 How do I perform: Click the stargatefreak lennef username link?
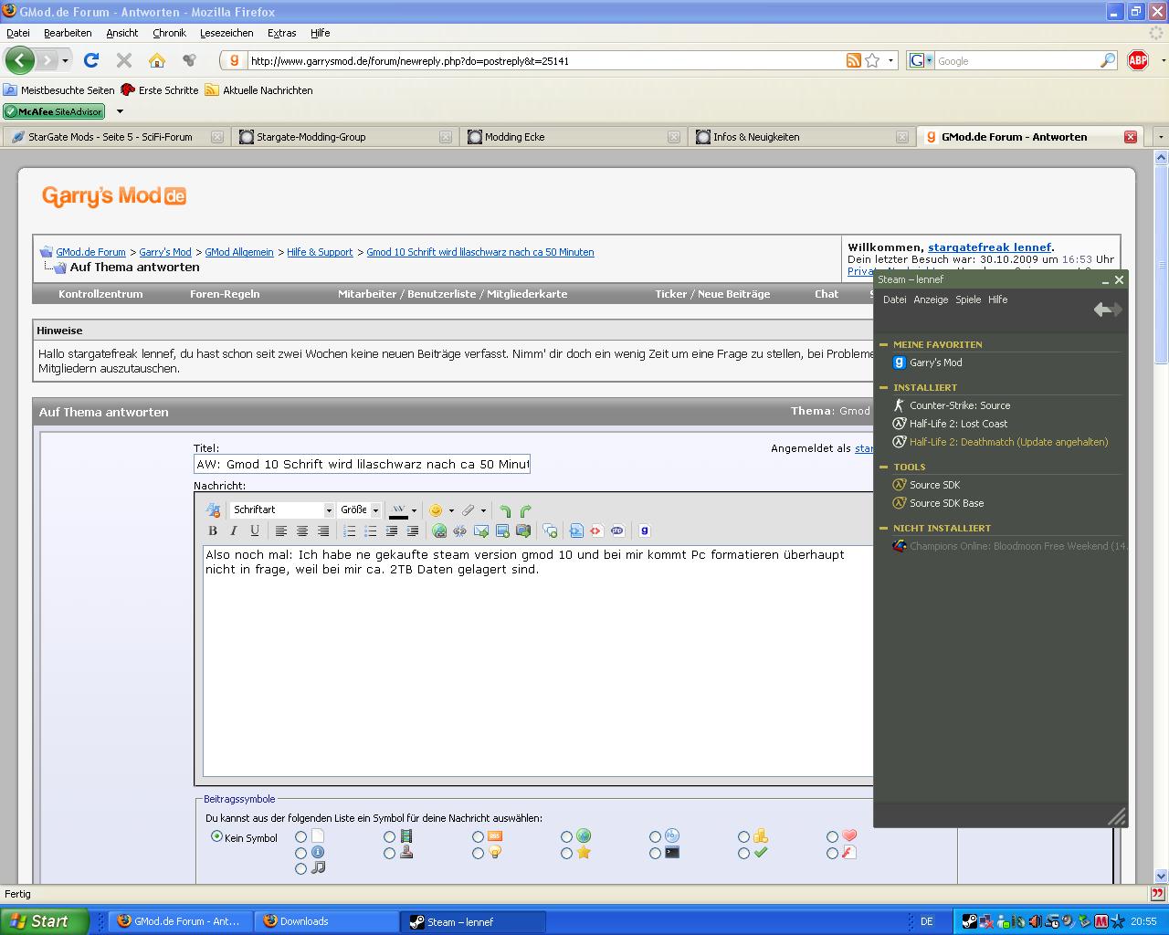point(989,247)
